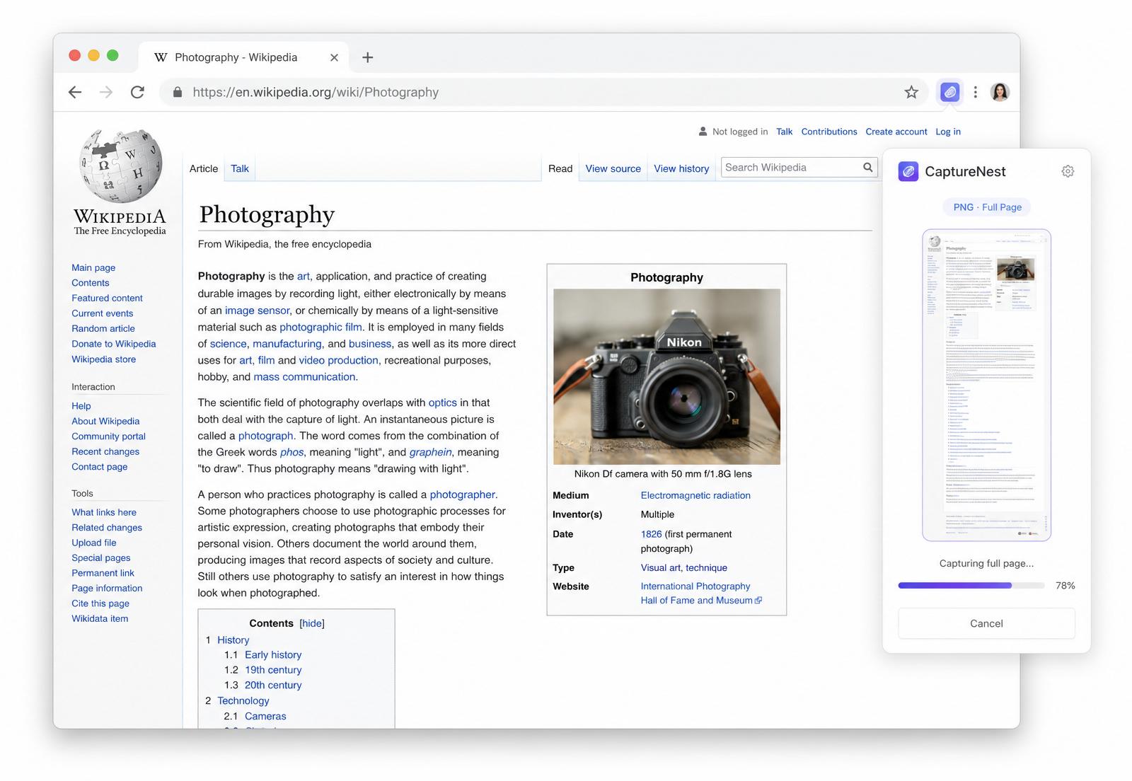
Task: Jump to Technology in contents
Action: [x=243, y=700]
